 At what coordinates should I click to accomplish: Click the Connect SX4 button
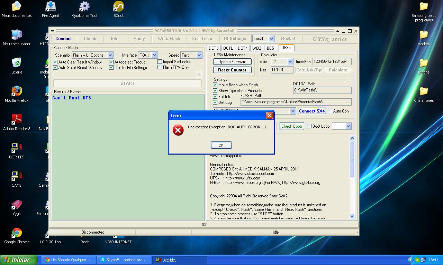pyautogui.click(x=312, y=111)
